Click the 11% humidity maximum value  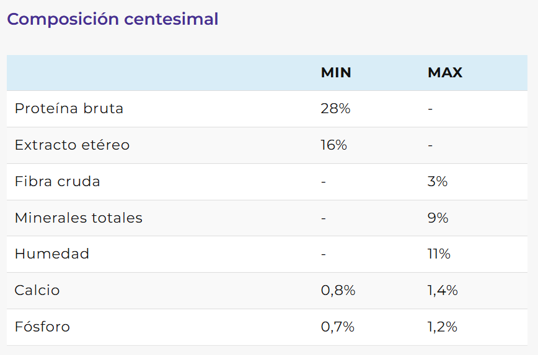pos(439,254)
